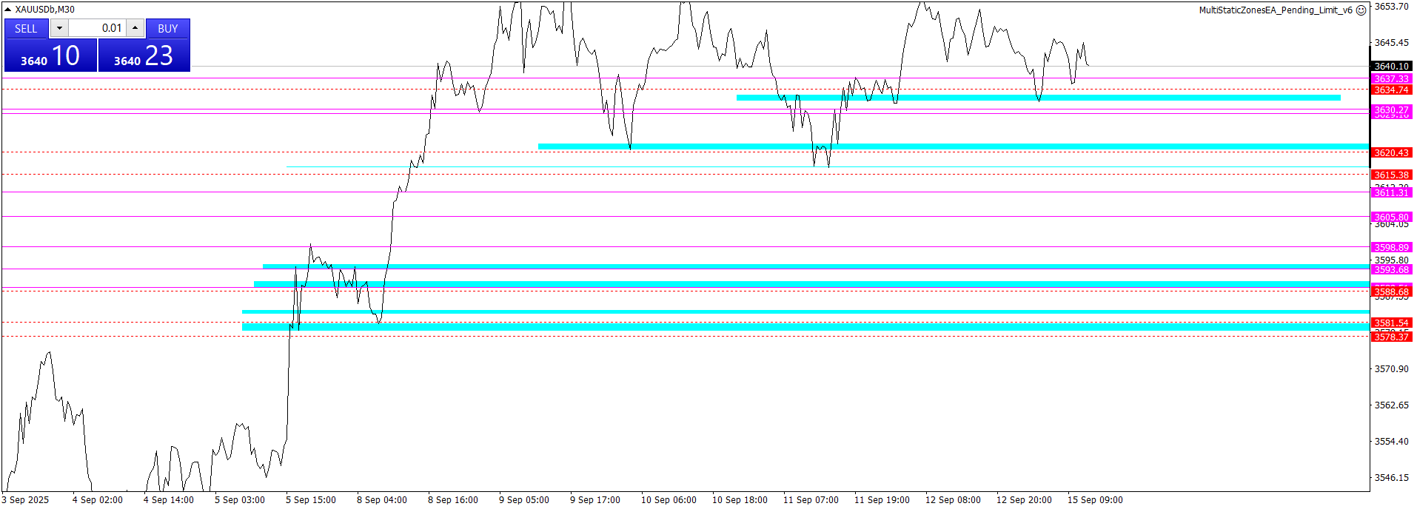Click the 3554.40 price scale value
This screenshot has height=509, width=1417.
(x=1392, y=441)
